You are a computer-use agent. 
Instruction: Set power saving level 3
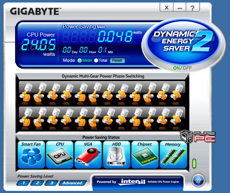pos(51,183)
